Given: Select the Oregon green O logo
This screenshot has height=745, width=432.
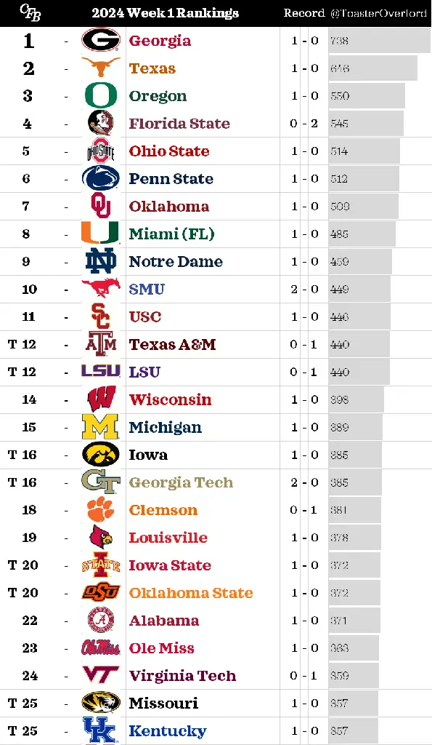Looking at the screenshot, I should pyautogui.click(x=101, y=95).
